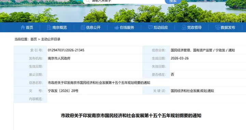Click the magnifier icon in search box
This screenshot has width=246, height=130.
pos(88,1)
